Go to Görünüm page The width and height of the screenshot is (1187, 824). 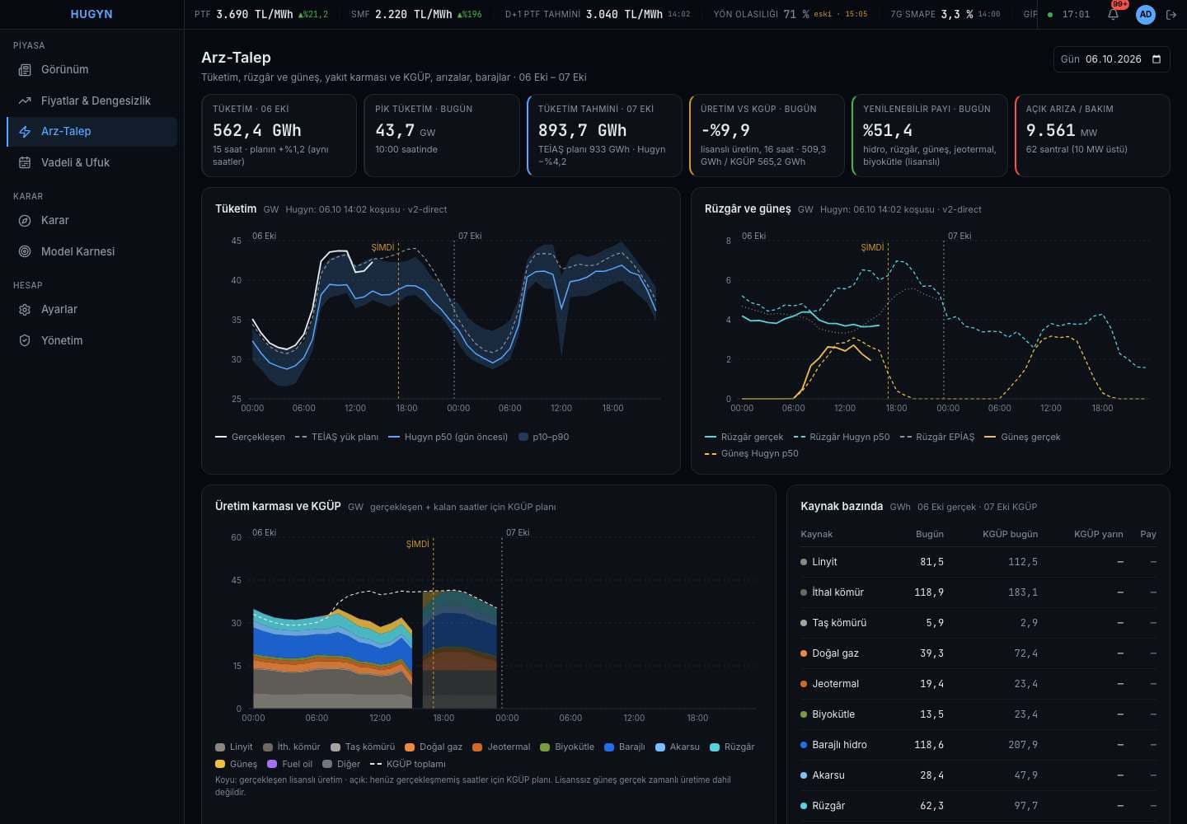91,70
